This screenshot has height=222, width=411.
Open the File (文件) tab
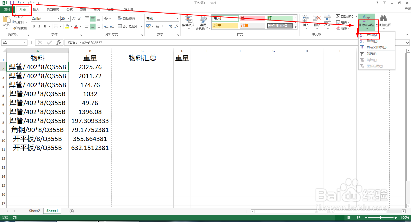coord(7,9)
